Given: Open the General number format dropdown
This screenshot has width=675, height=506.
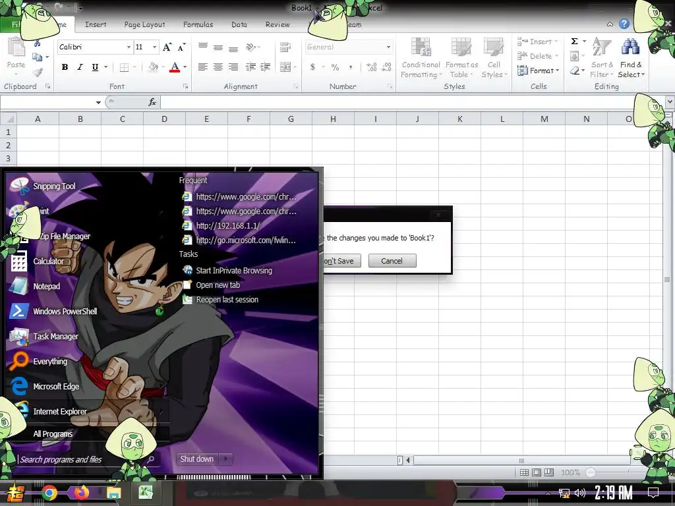Looking at the screenshot, I should (x=388, y=47).
